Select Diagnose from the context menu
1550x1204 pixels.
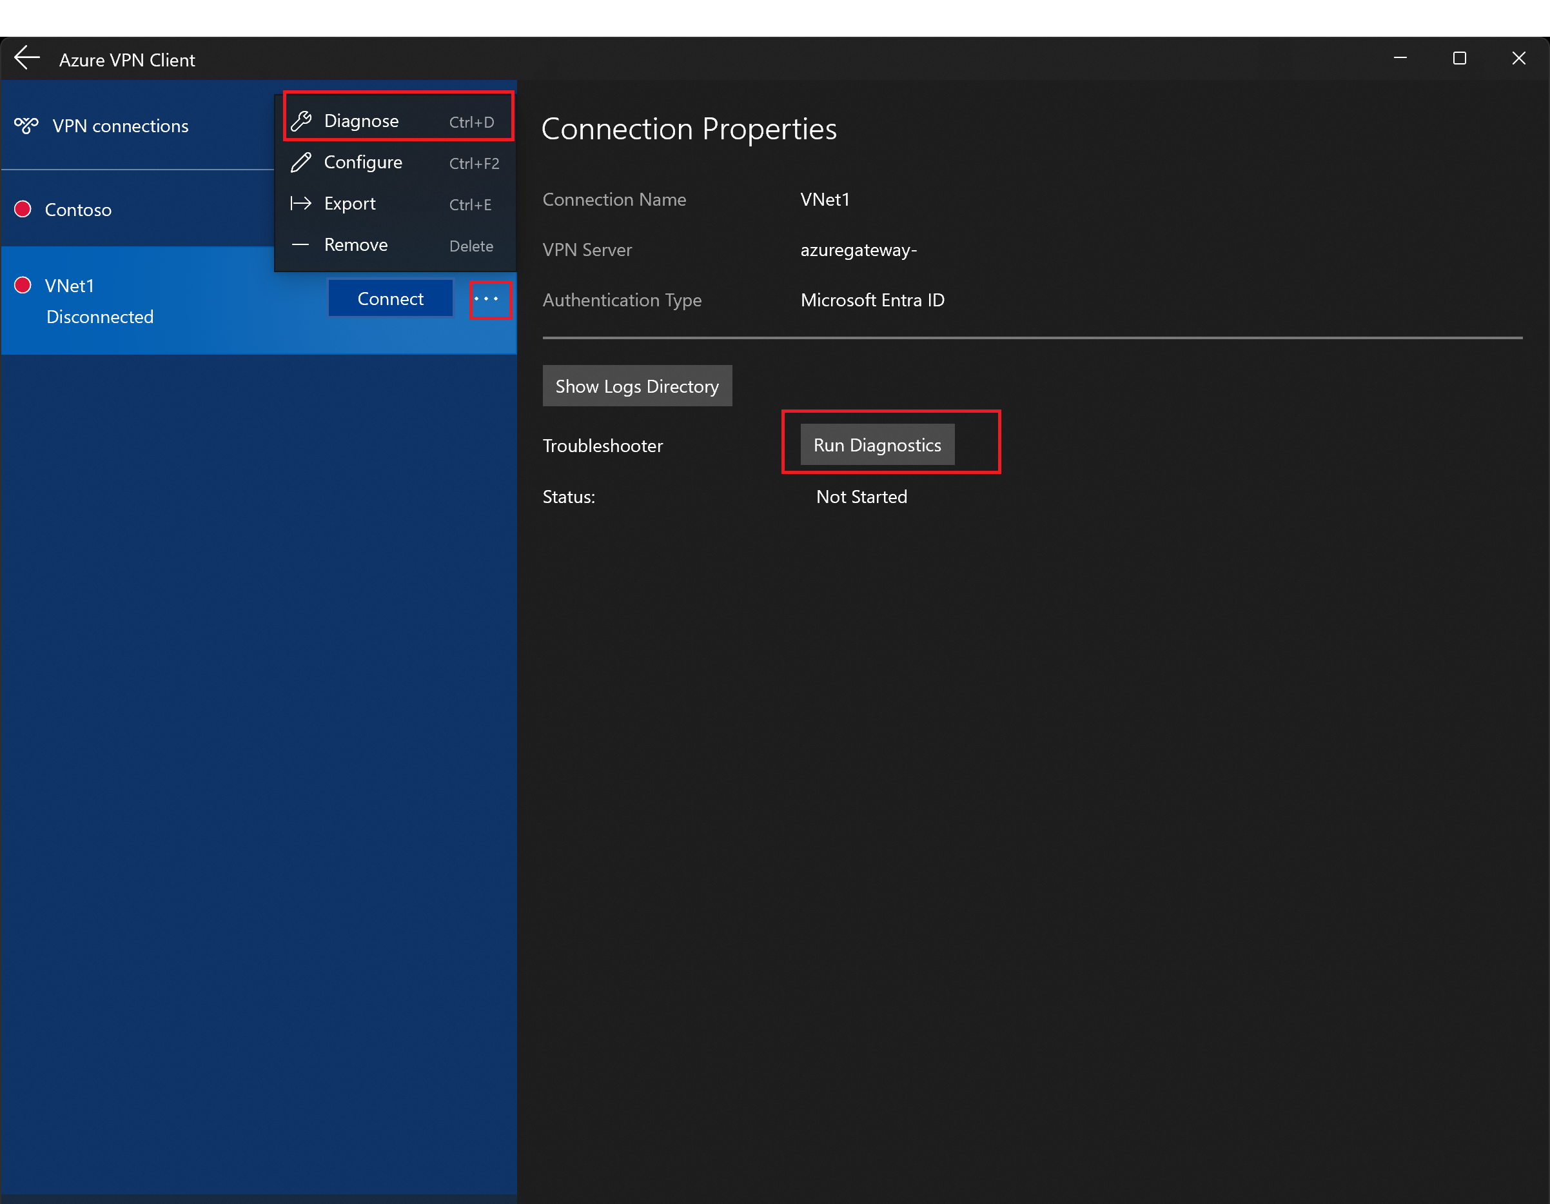pyautogui.click(x=362, y=121)
